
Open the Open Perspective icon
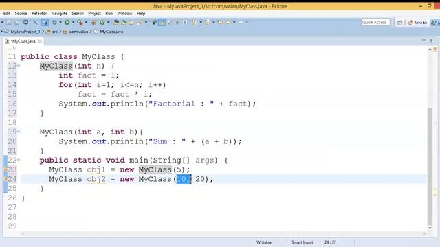coord(400,23)
